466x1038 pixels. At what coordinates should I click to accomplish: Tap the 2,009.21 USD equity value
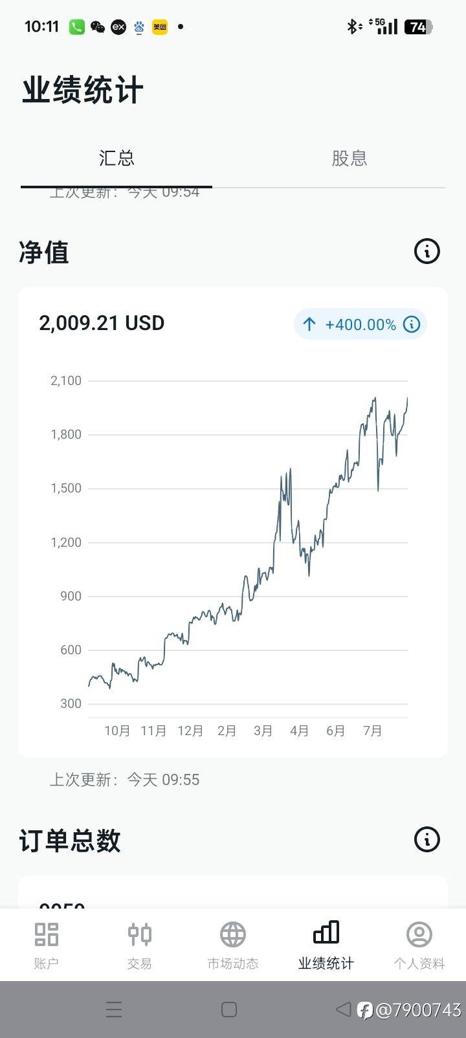[102, 323]
